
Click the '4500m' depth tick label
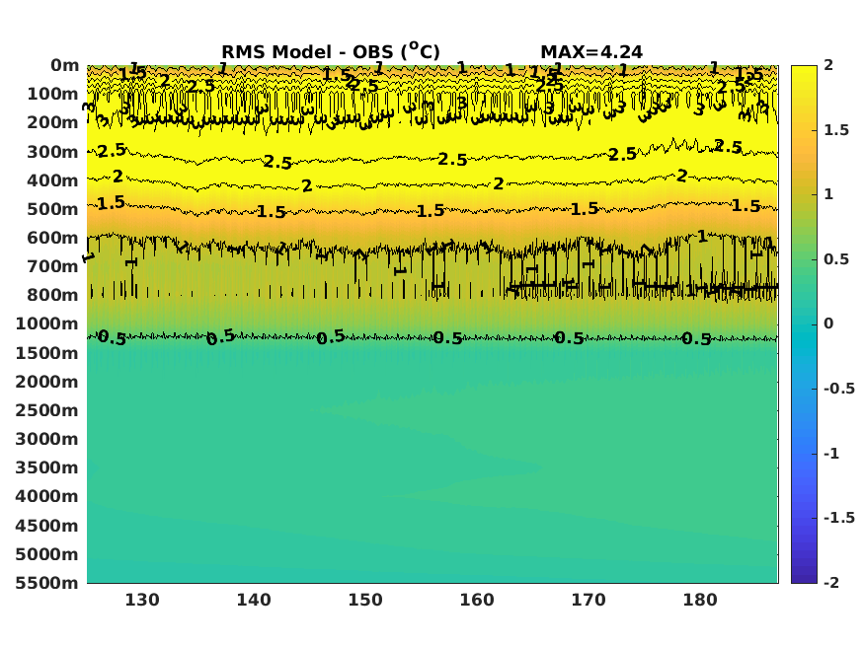tap(47, 526)
